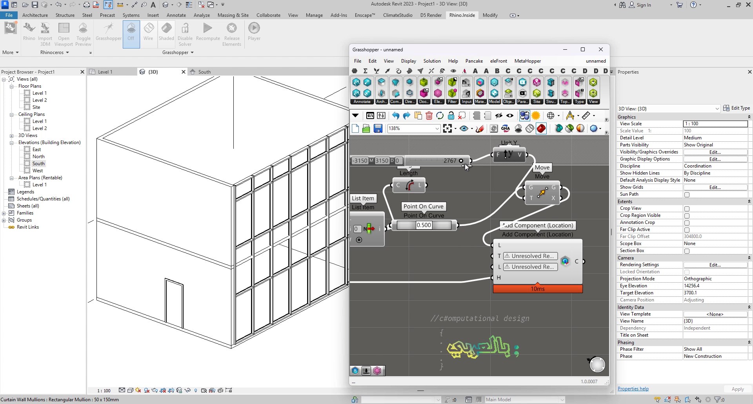Expand the 3D Views tree node

pos(12,135)
